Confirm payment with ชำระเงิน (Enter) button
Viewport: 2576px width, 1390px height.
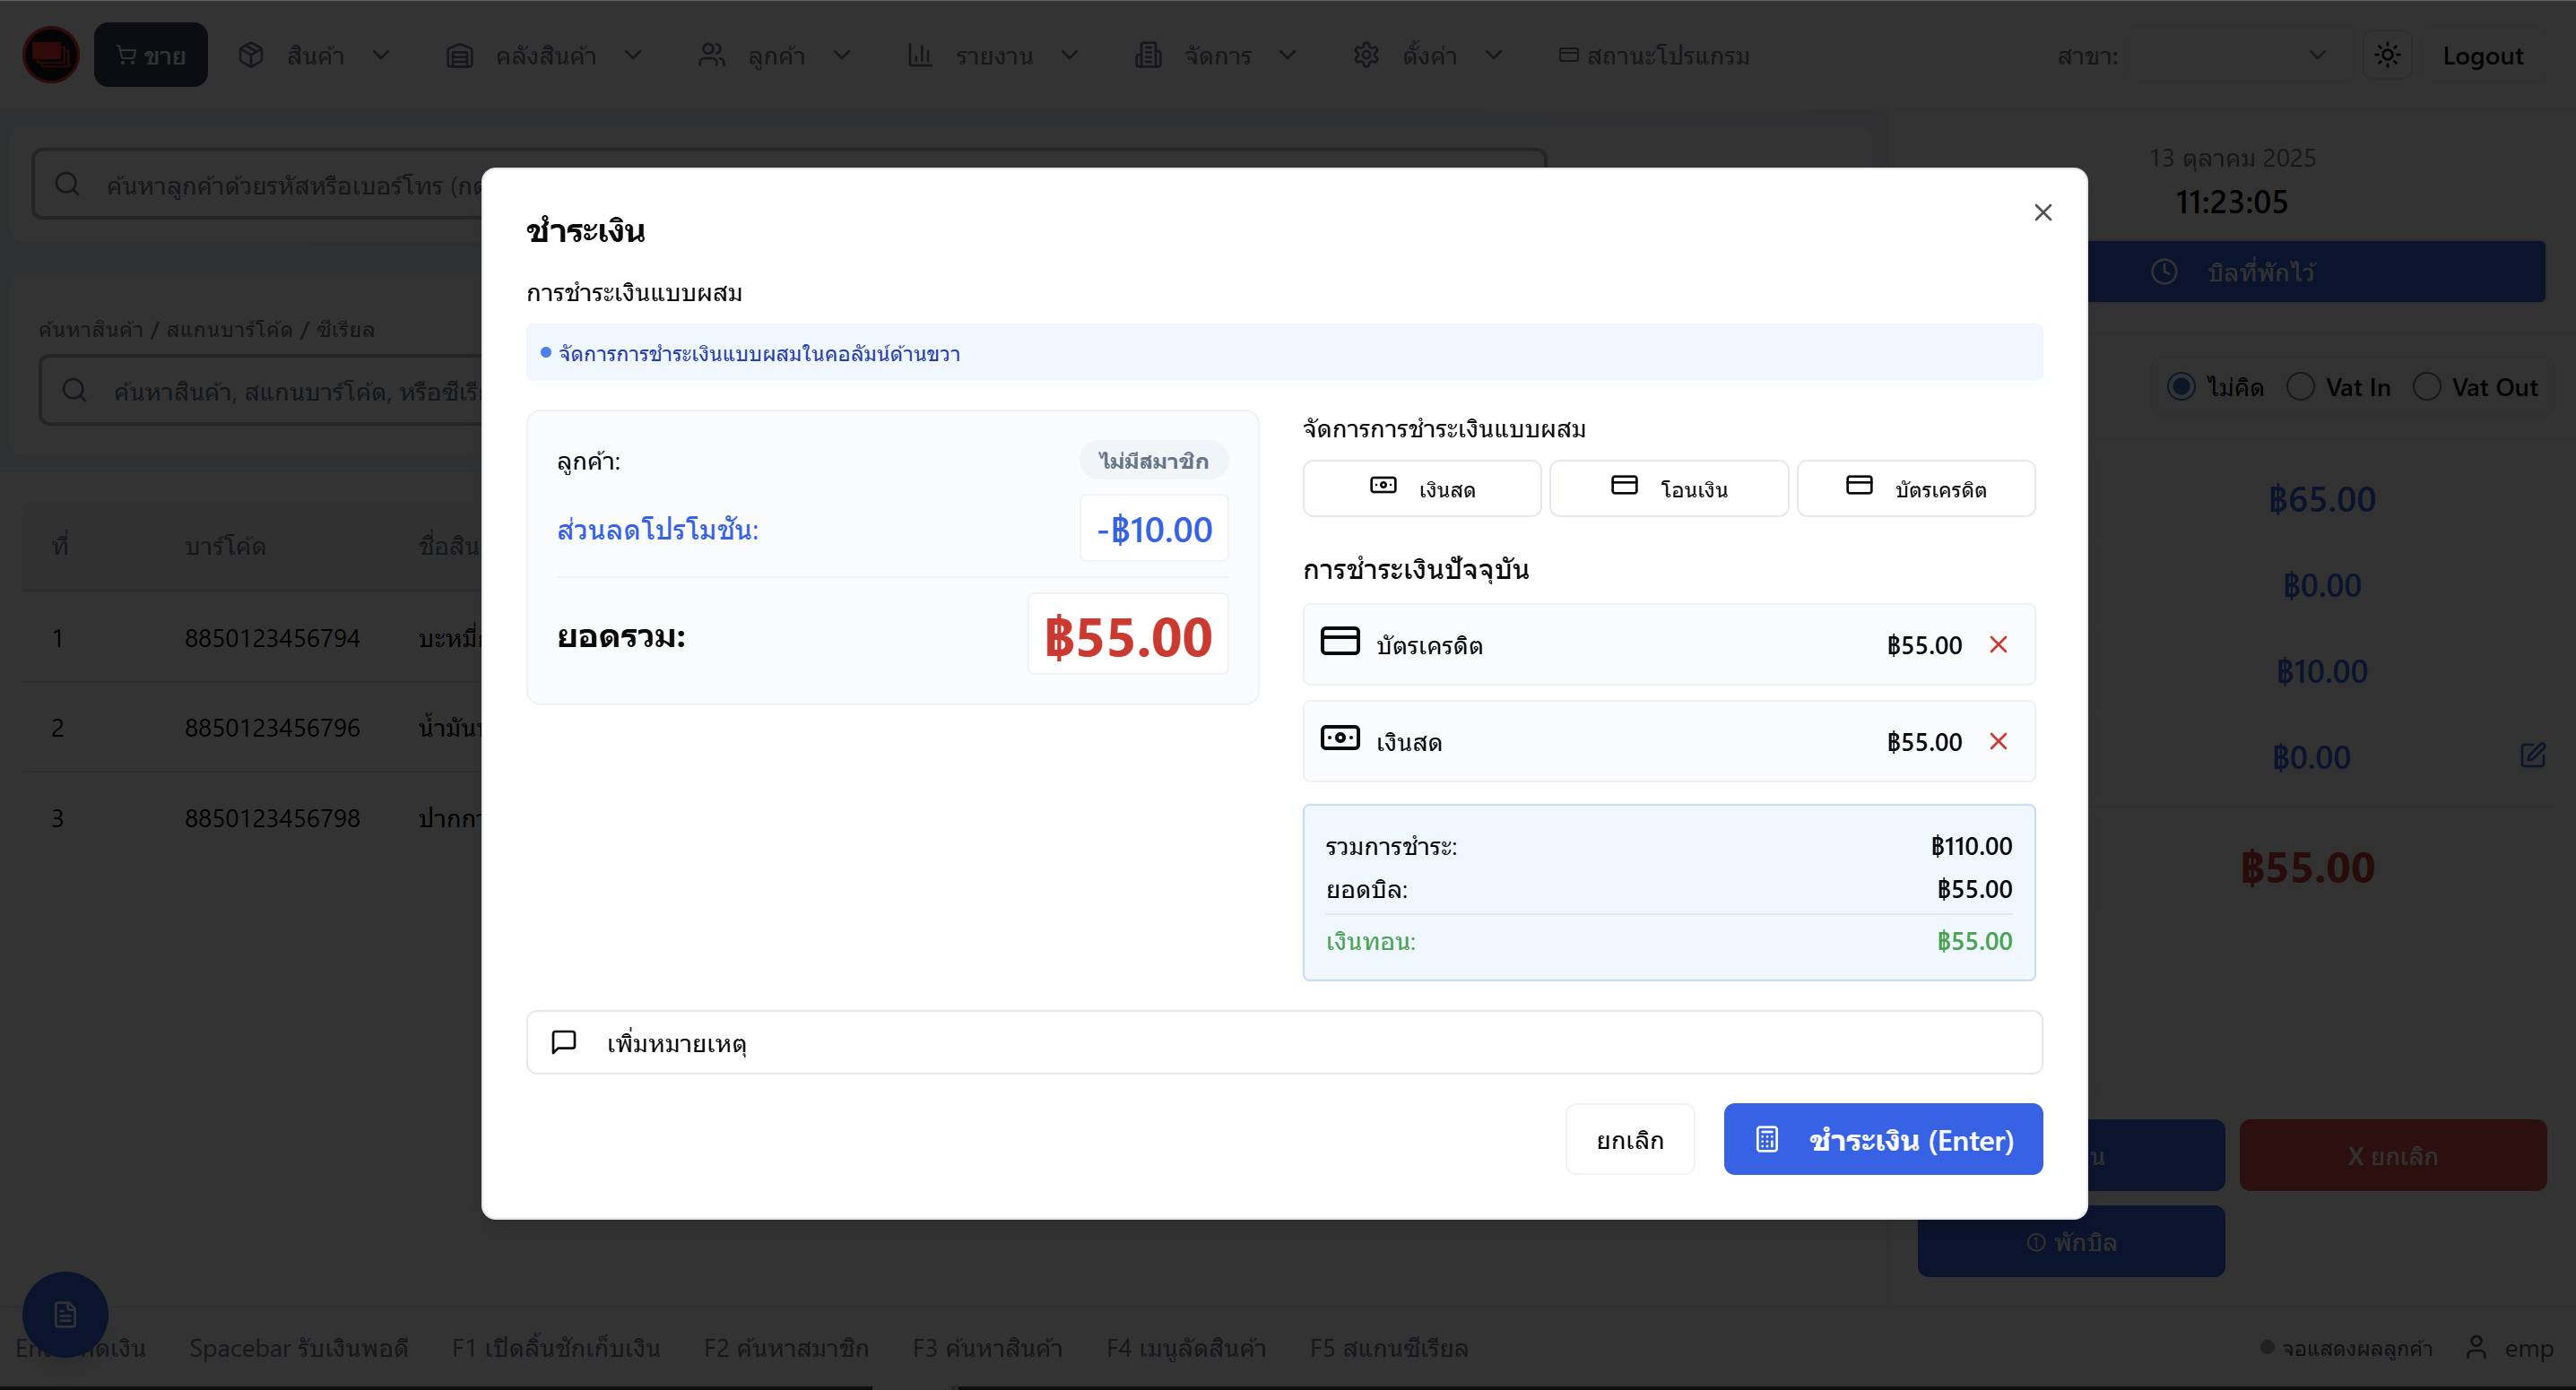pos(1882,1139)
